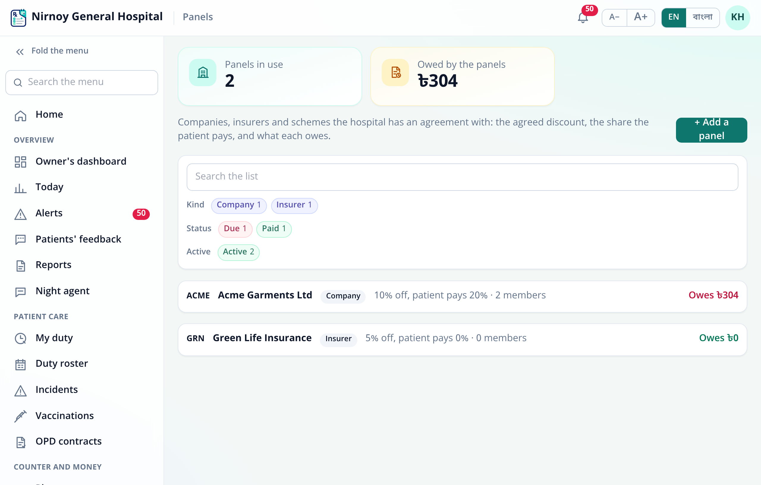Click the Reports document icon
The image size is (761, 485).
coord(21,265)
